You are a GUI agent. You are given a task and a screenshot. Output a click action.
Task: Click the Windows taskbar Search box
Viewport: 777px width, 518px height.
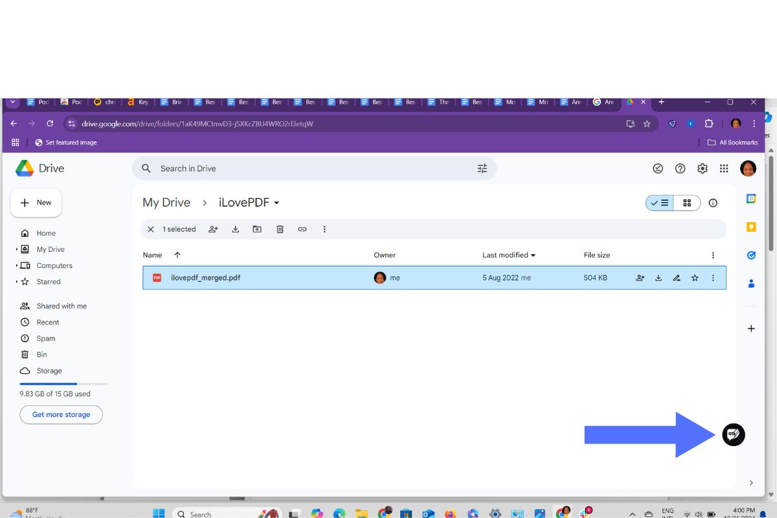(x=227, y=514)
